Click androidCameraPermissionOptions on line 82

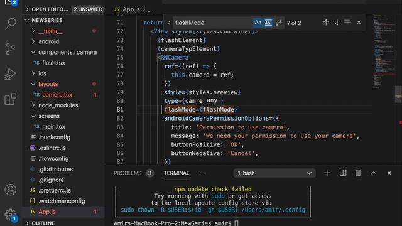pos(216,119)
